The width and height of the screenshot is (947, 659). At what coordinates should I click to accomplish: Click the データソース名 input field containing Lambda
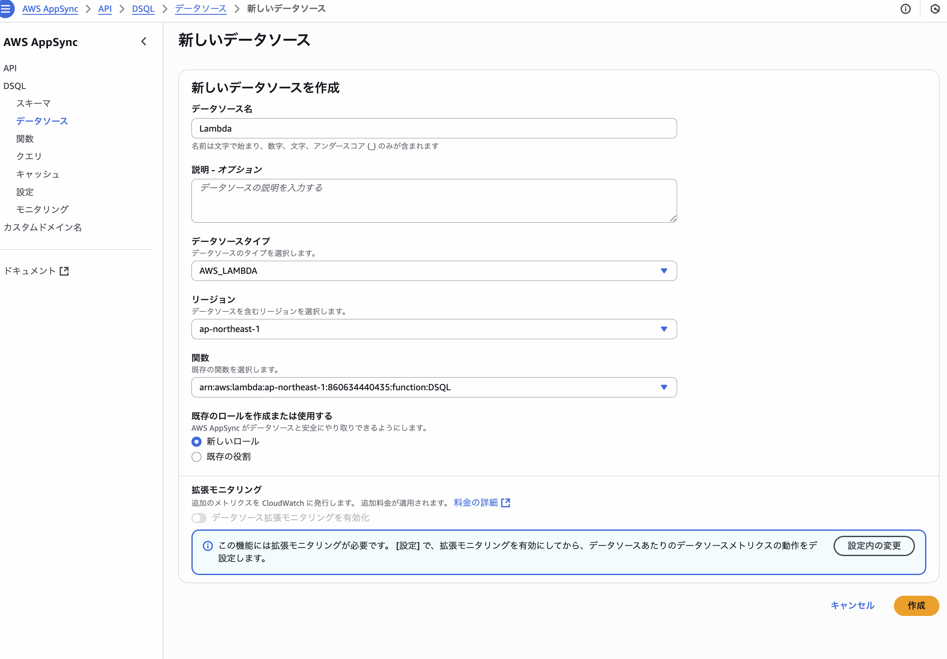coord(433,128)
